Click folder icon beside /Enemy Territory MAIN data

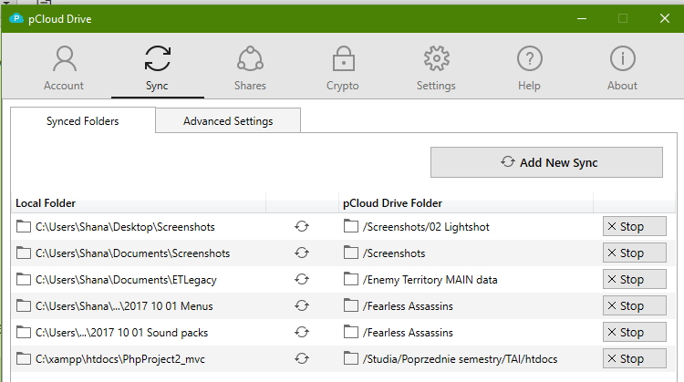coord(351,279)
